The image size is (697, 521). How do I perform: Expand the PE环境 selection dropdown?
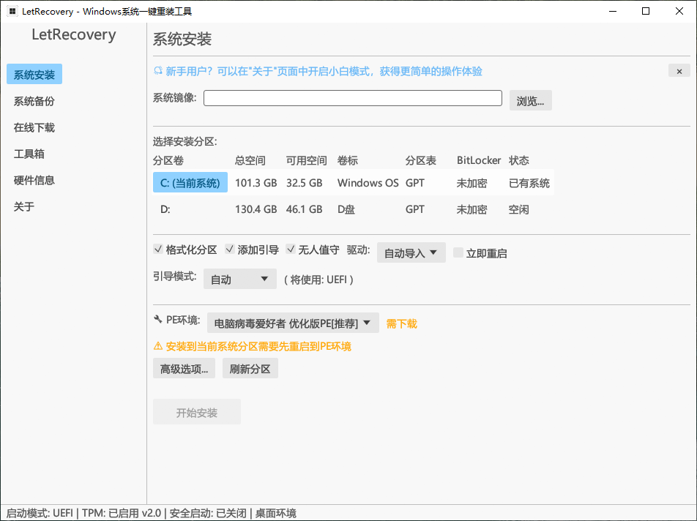293,323
